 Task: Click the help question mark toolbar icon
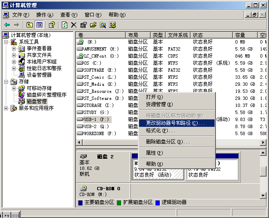pos(52,25)
